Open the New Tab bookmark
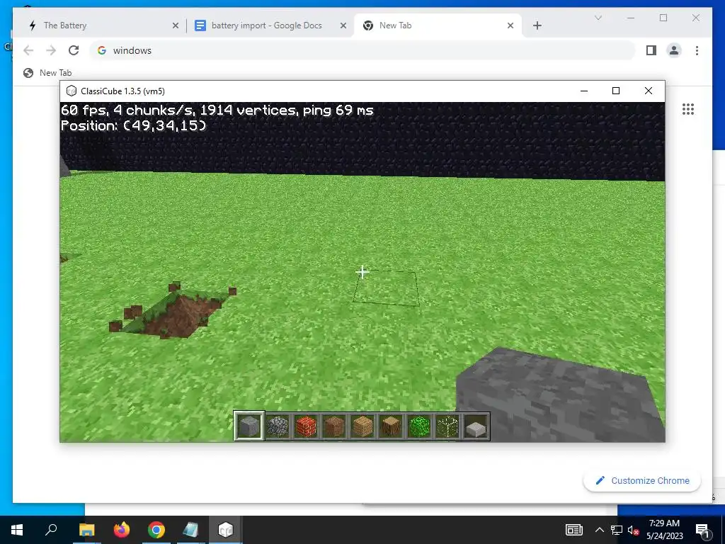725x544 pixels. (x=47, y=73)
